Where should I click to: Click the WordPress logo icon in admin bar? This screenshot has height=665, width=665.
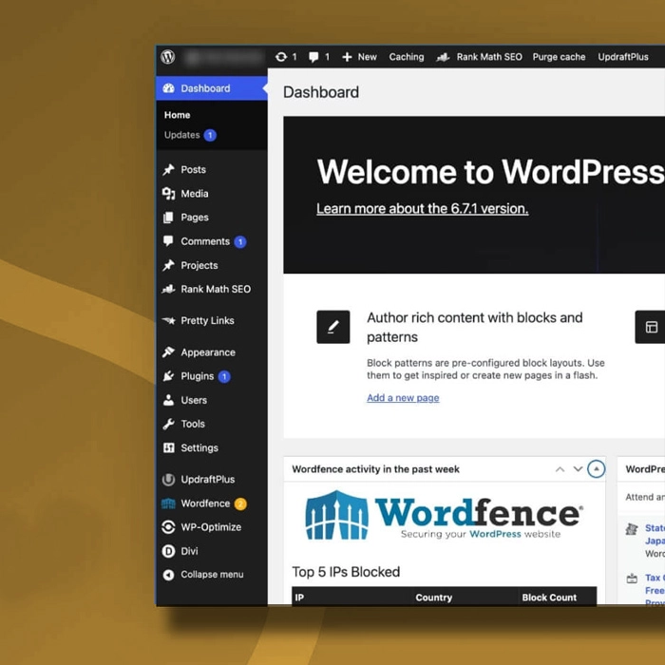168,56
